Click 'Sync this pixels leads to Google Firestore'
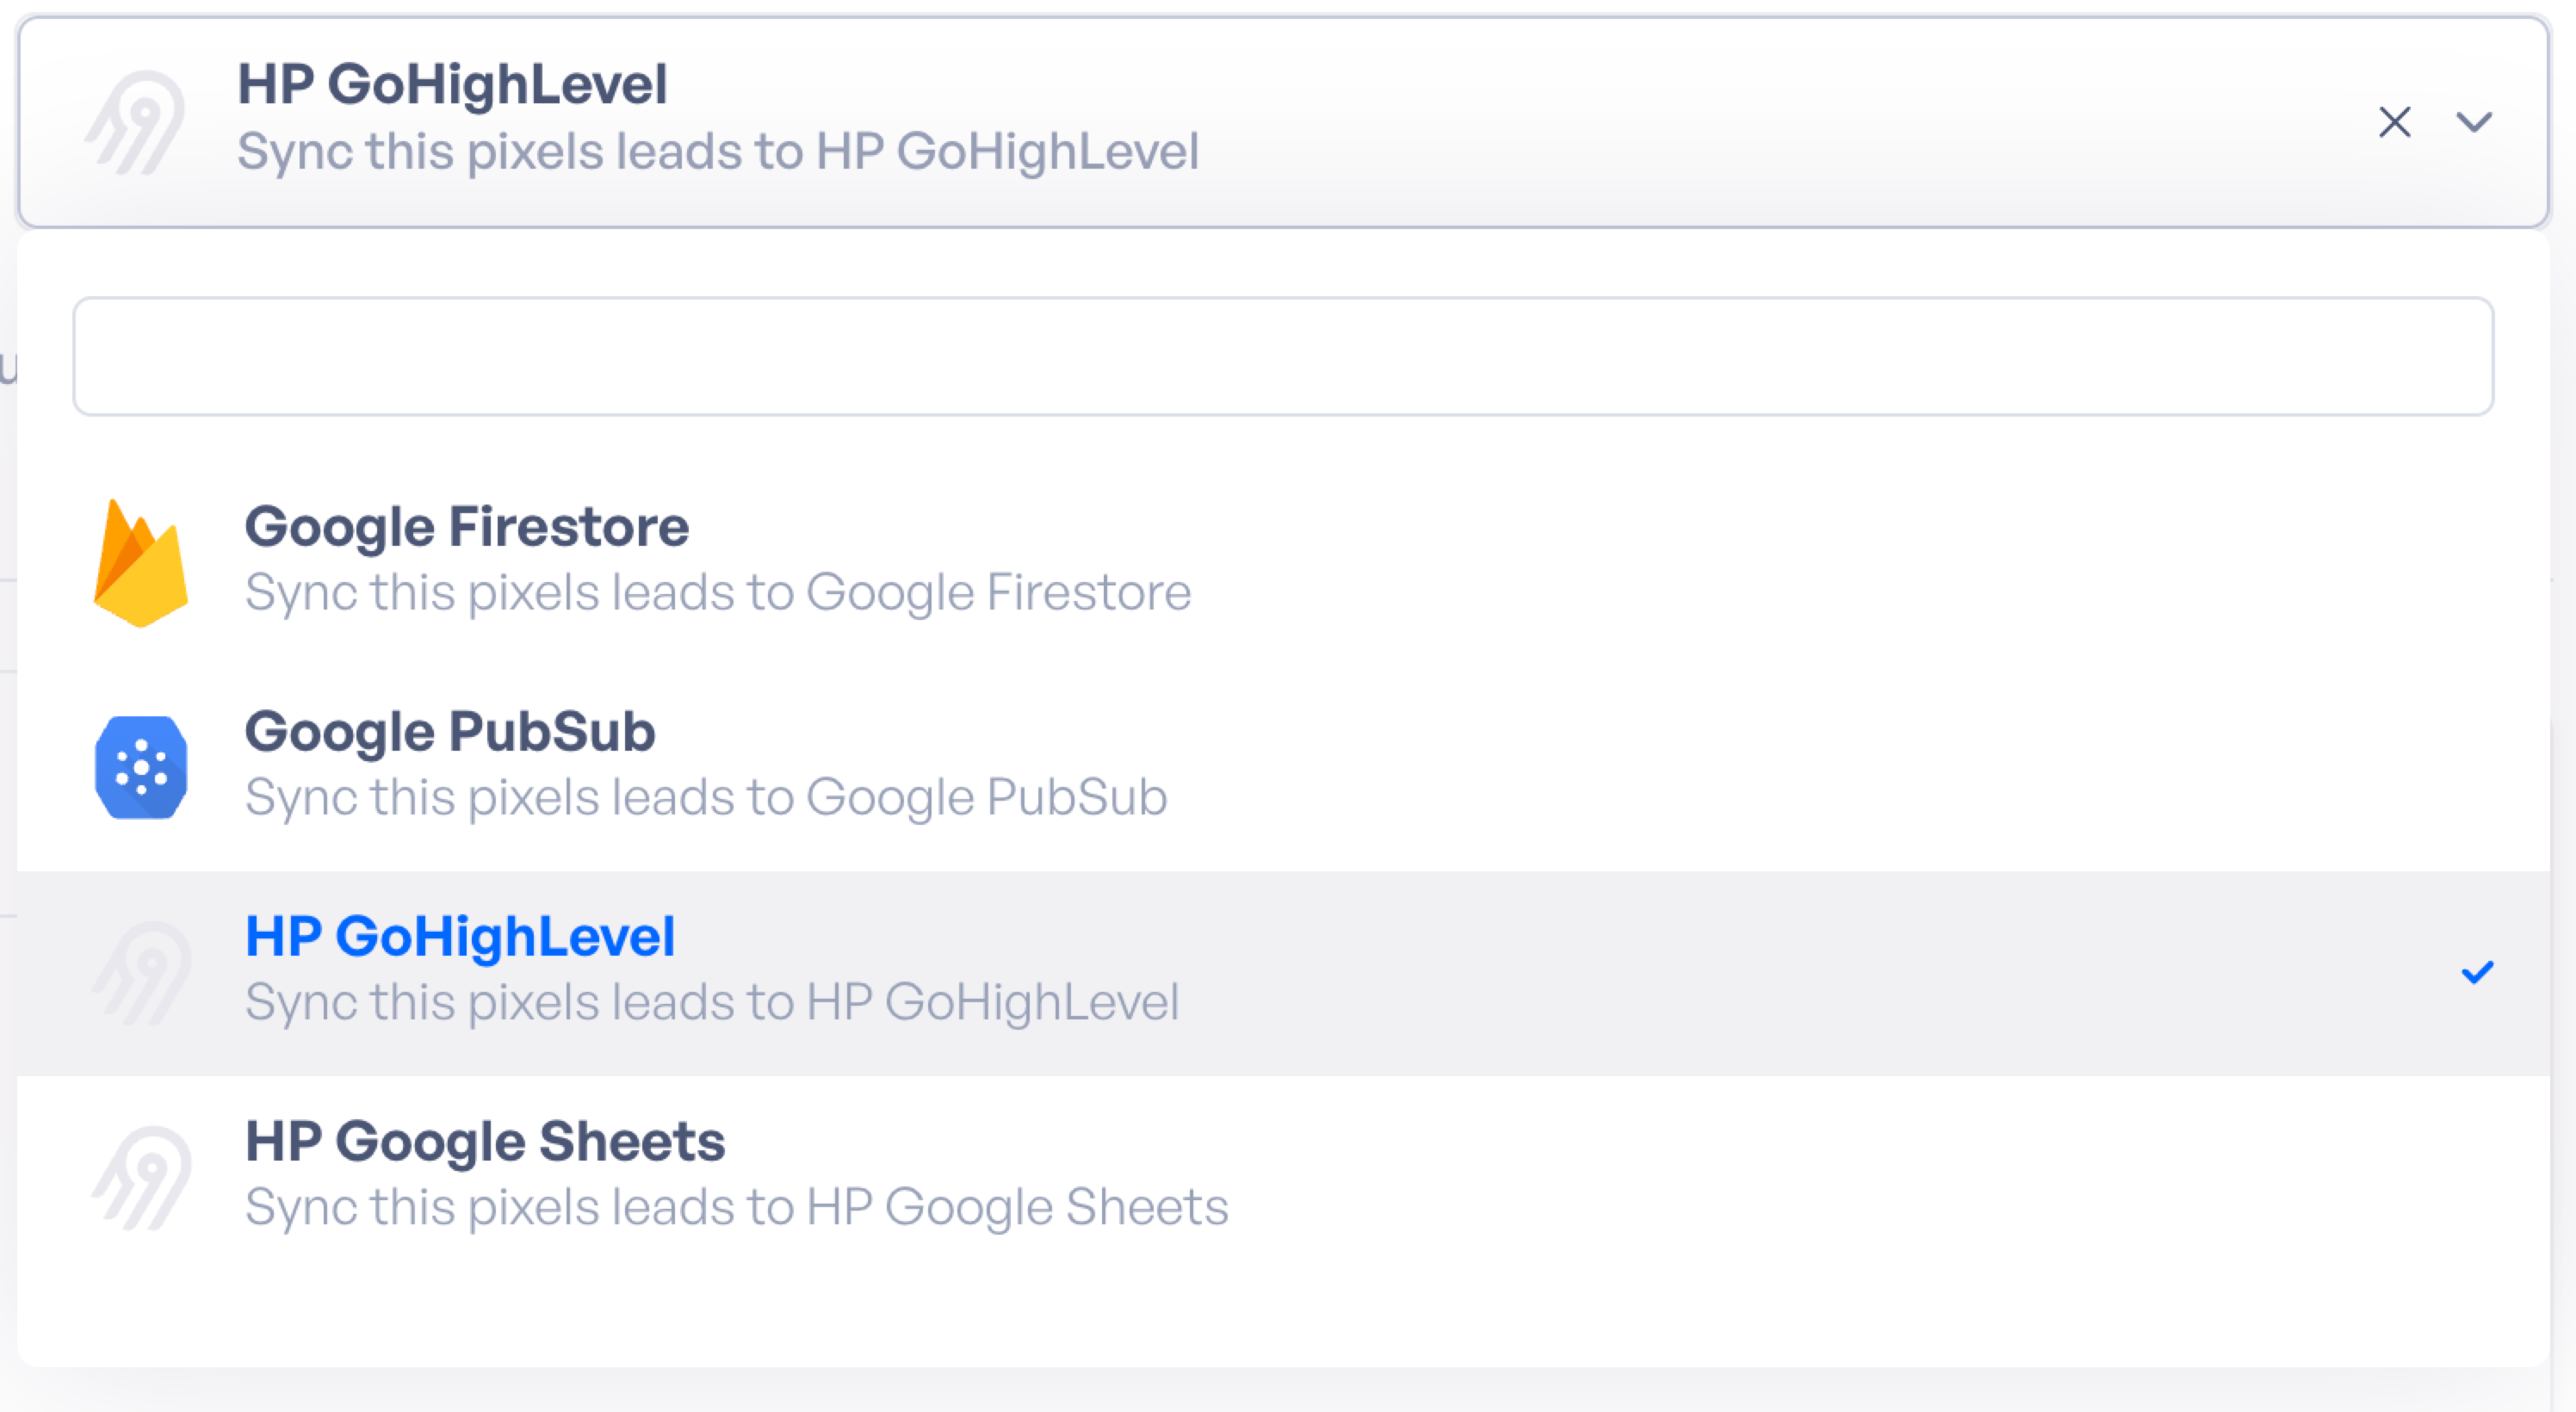The height and width of the screenshot is (1412, 2576). pyautogui.click(x=718, y=592)
